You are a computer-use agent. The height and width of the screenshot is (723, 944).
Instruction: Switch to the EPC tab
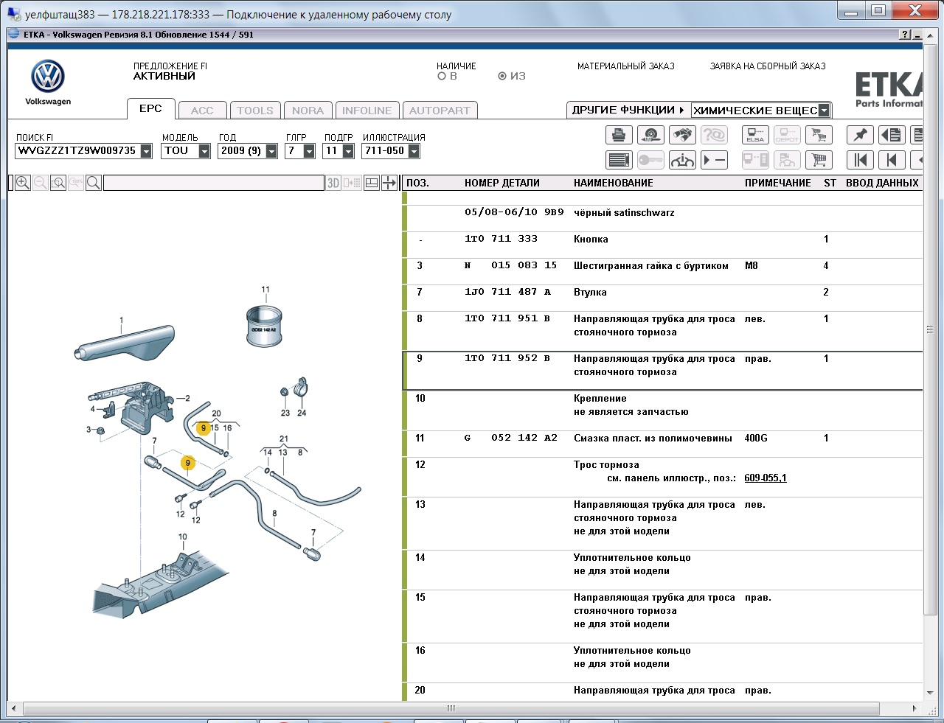150,108
